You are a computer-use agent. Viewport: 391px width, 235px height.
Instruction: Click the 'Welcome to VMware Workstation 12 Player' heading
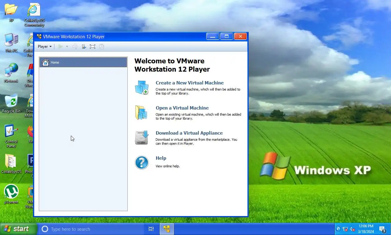tap(172, 65)
